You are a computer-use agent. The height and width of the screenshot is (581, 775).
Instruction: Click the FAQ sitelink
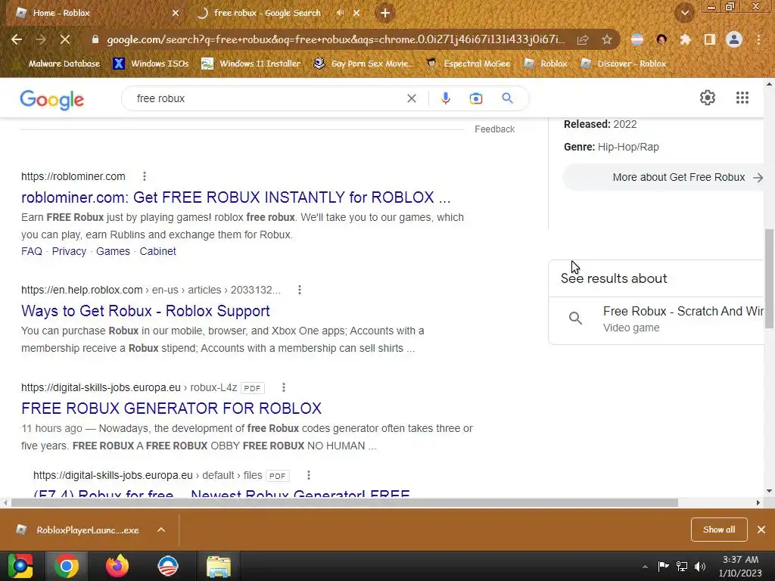(x=32, y=251)
